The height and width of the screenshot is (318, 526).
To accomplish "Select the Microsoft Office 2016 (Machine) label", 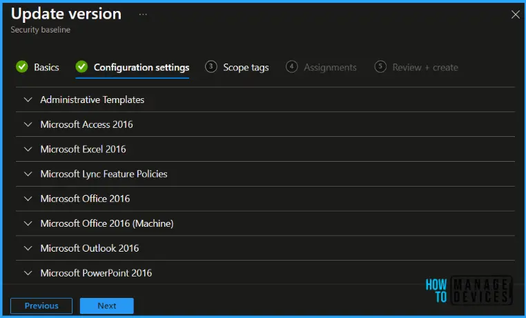I will (107, 224).
